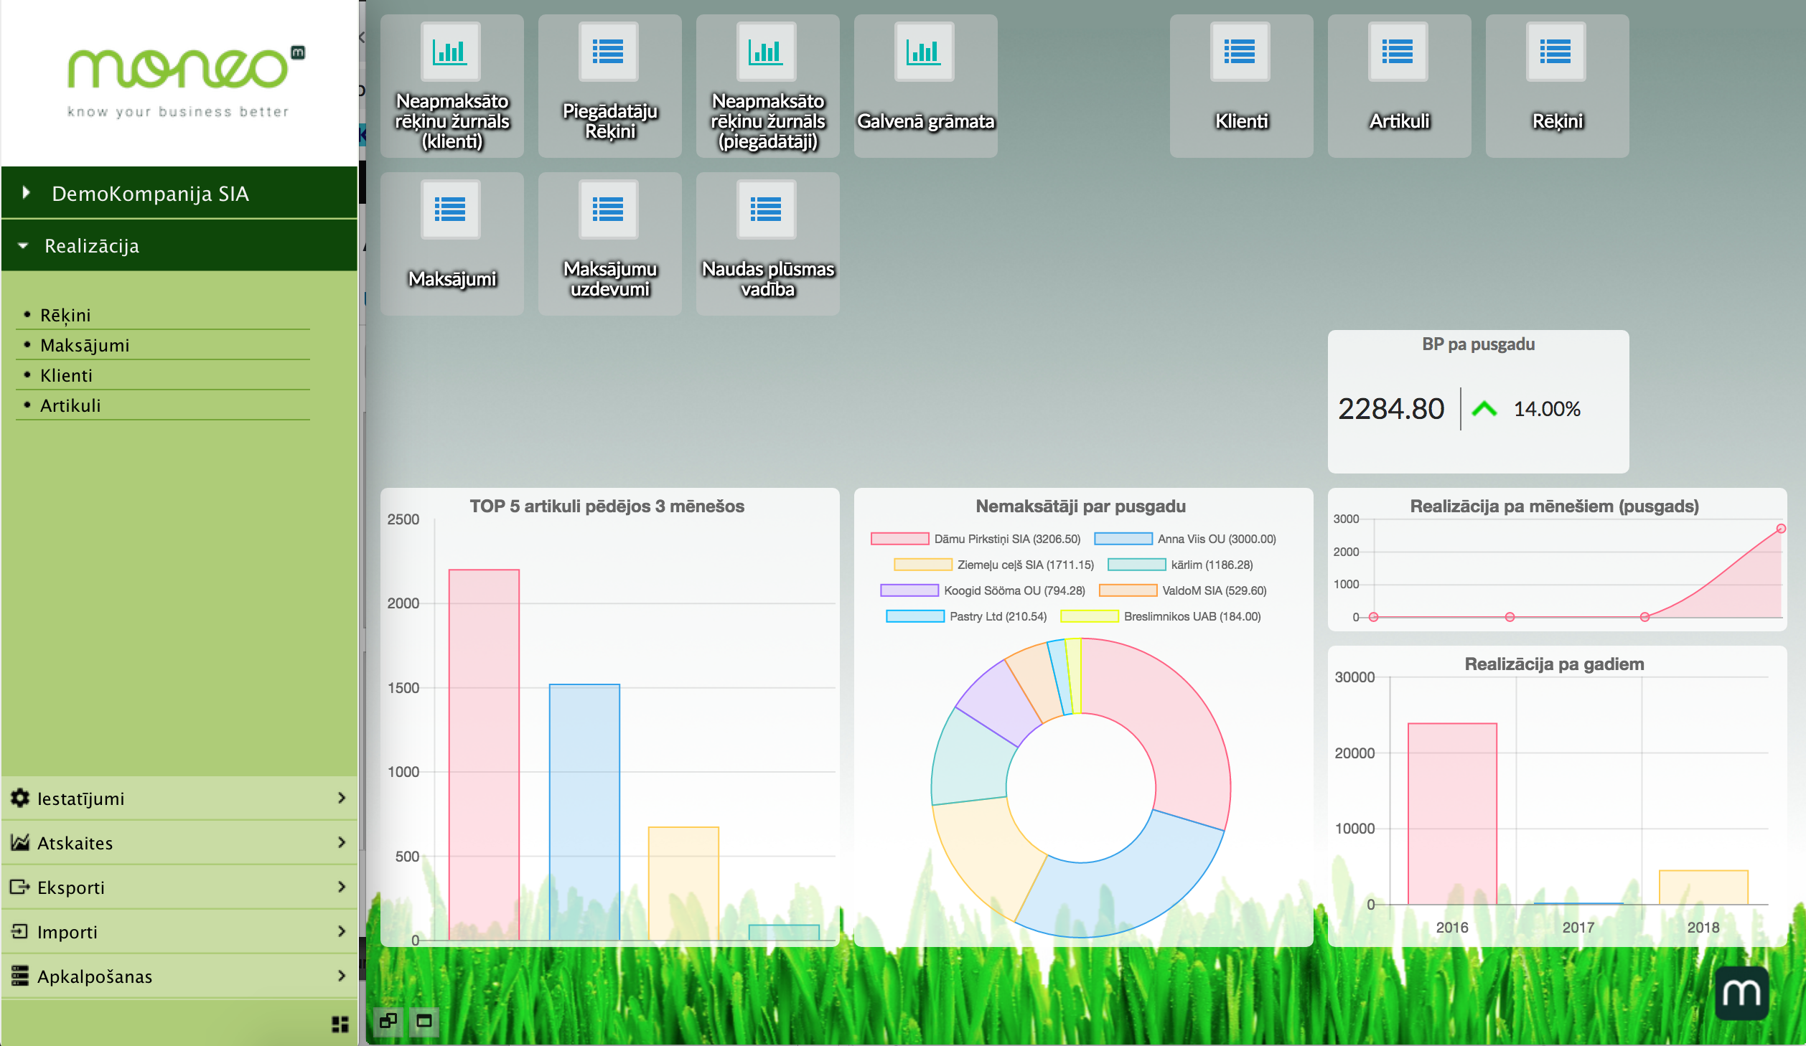
Task: Collapse the Realizācija section
Action: tap(92, 245)
